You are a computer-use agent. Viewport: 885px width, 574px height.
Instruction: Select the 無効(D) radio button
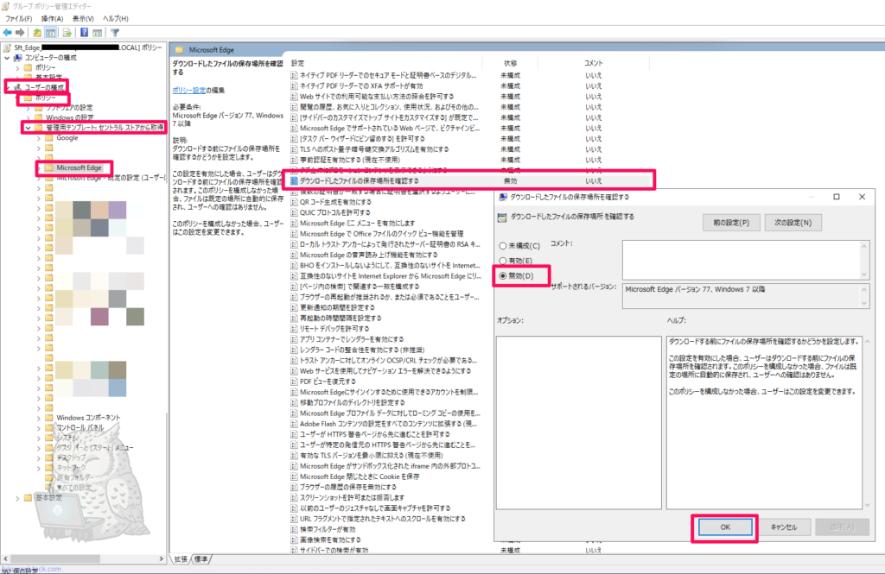pos(502,276)
